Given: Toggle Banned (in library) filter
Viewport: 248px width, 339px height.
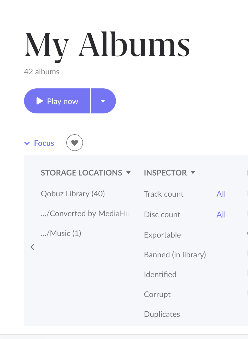Looking at the screenshot, I should pos(175,255).
